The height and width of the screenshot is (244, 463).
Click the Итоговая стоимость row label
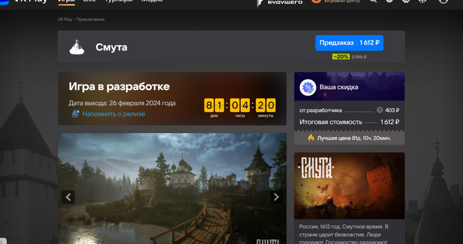coord(331,122)
